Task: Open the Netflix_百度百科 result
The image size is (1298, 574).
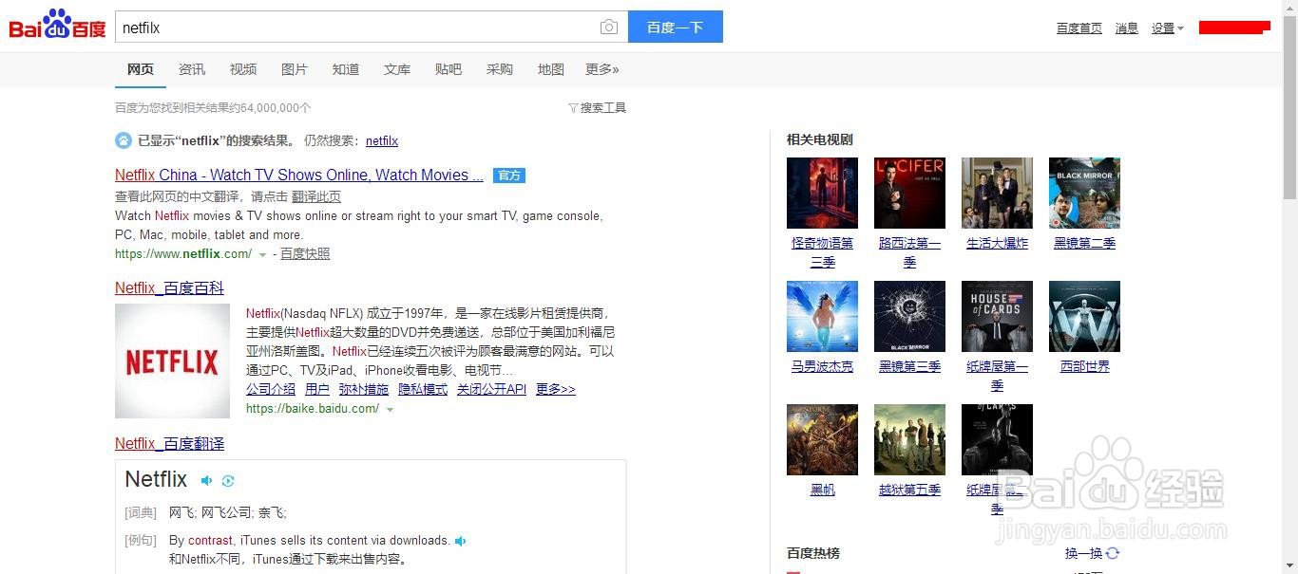Action: click(169, 287)
